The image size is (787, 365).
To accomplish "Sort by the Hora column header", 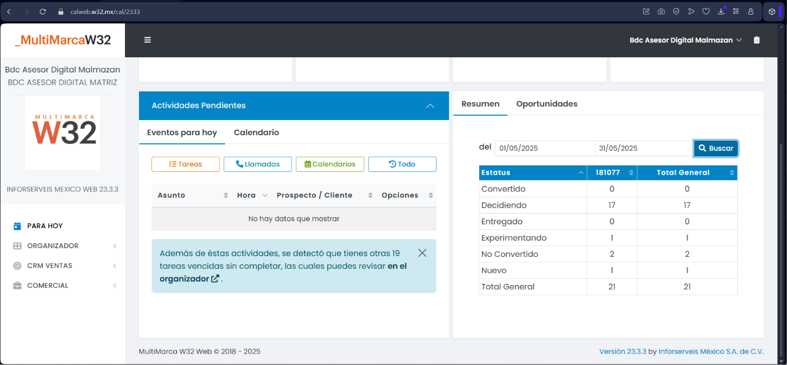I will coord(252,195).
